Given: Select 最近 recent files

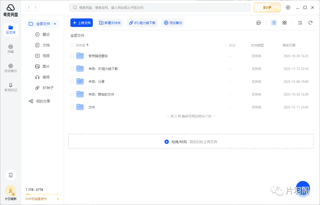Looking at the screenshot, I should 42,34.
